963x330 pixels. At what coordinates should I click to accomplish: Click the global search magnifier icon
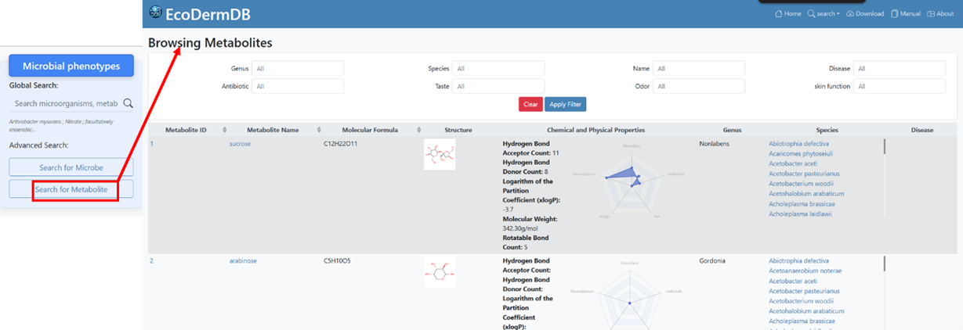click(129, 103)
